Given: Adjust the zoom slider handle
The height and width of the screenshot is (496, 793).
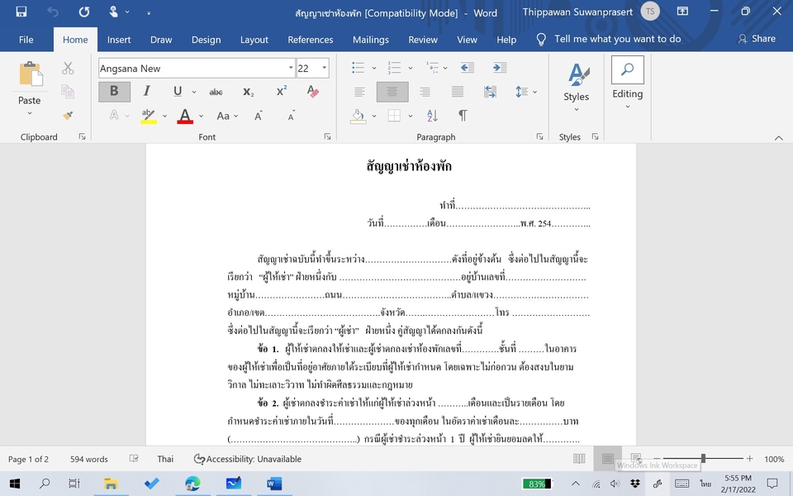Looking at the screenshot, I should (703, 459).
